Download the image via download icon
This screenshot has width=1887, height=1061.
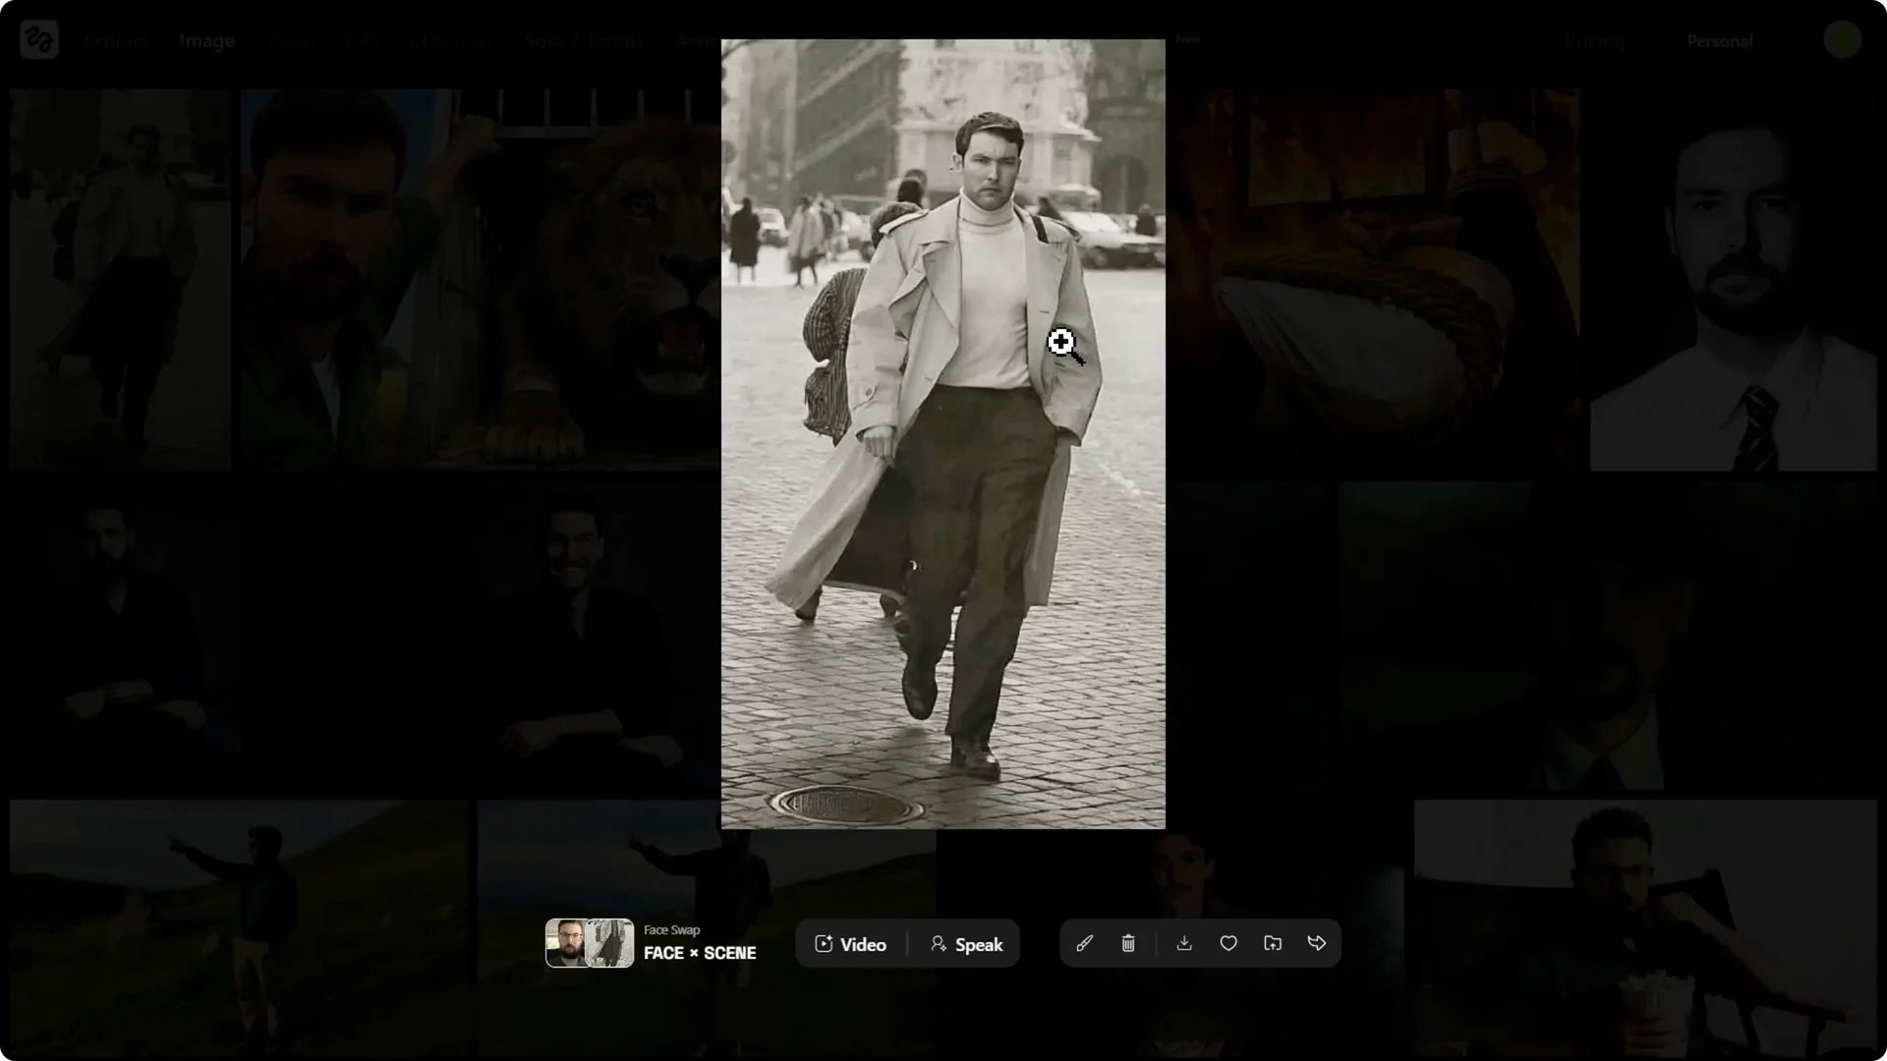1184,944
